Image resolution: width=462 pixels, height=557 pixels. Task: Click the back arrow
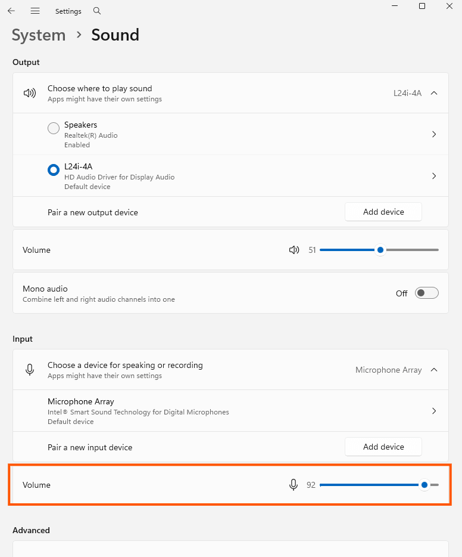[11, 11]
